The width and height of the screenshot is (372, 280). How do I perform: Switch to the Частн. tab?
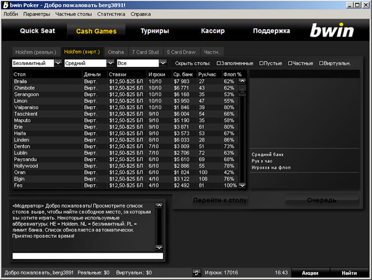pyautogui.click(x=211, y=52)
